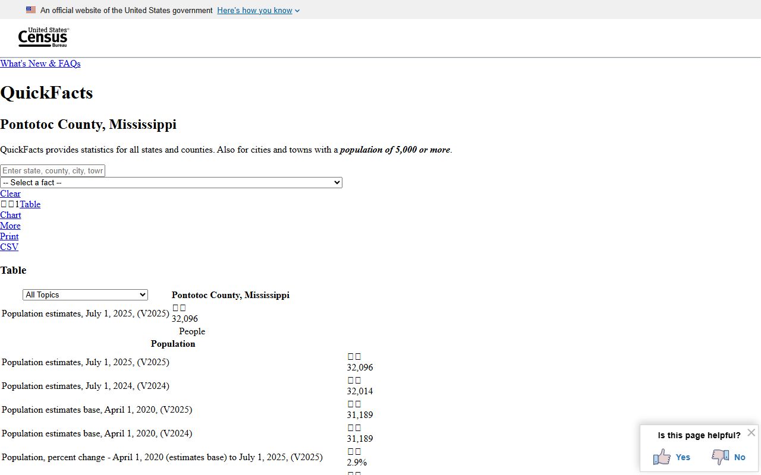Open the More link
Screen dimensions: 761x475
click(x=10, y=226)
